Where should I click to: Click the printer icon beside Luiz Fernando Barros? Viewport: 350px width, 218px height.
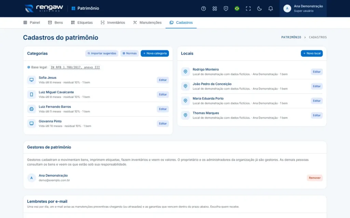(31, 109)
